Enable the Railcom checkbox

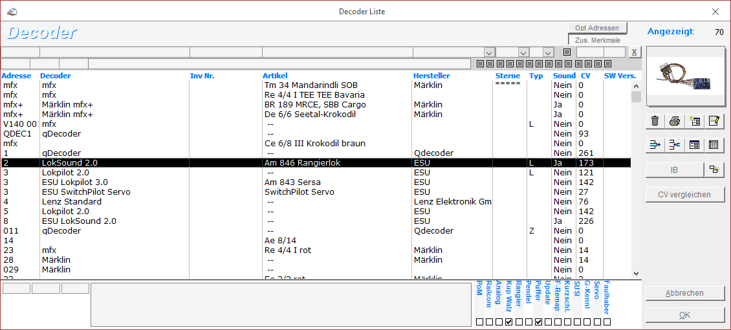(x=490, y=322)
